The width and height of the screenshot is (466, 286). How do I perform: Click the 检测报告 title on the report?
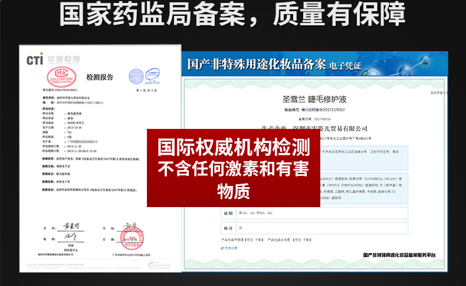click(x=100, y=77)
